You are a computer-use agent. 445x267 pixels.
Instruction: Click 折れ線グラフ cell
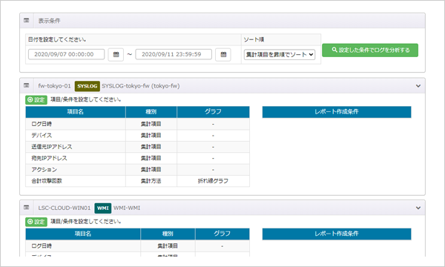213,181
